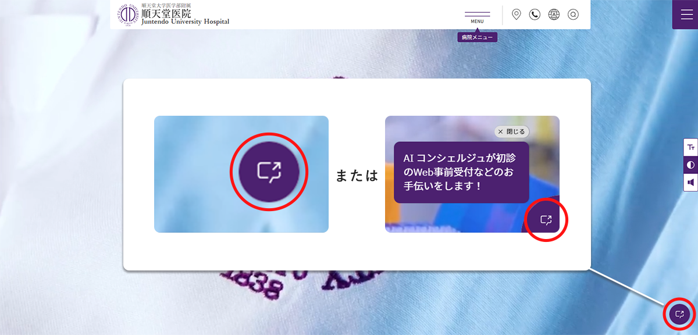Open the search magnifier icon
The image size is (698, 335).
click(x=573, y=15)
